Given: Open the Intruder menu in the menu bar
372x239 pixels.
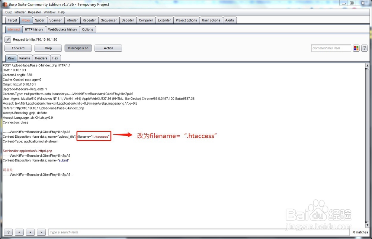Looking at the screenshot, I should (x=20, y=12).
